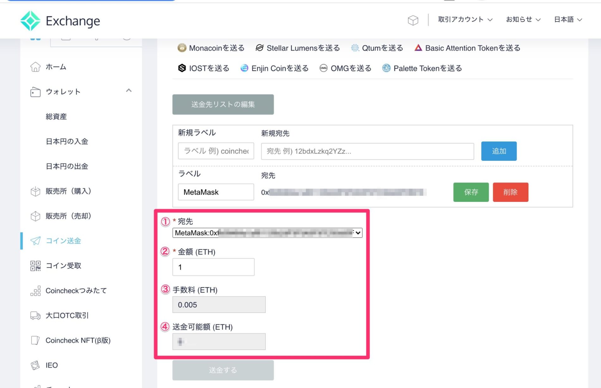Click the 販売所（売却）cube icon
601x388 pixels.
pyautogui.click(x=35, y=216)
